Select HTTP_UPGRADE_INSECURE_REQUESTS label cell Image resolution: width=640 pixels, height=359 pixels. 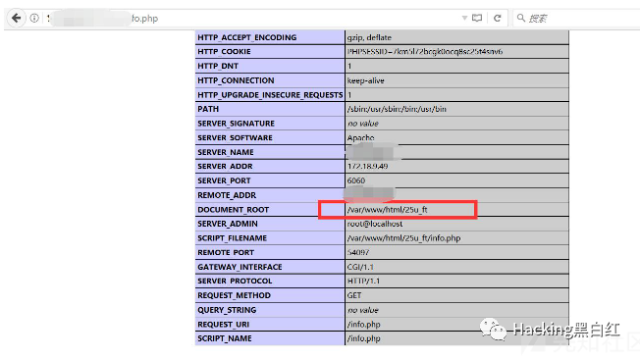pos(270,94)
